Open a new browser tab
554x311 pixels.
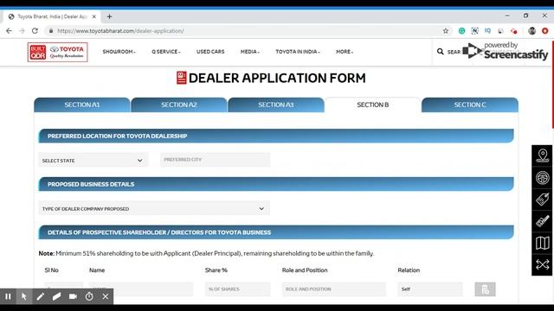[109, 16]
